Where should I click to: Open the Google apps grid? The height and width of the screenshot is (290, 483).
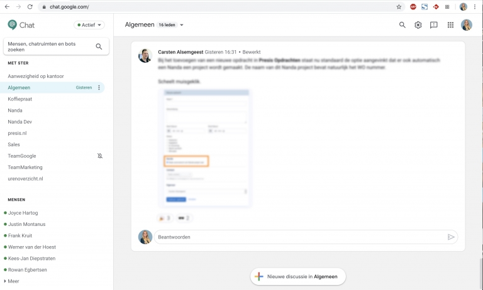[x=450, y=25]
